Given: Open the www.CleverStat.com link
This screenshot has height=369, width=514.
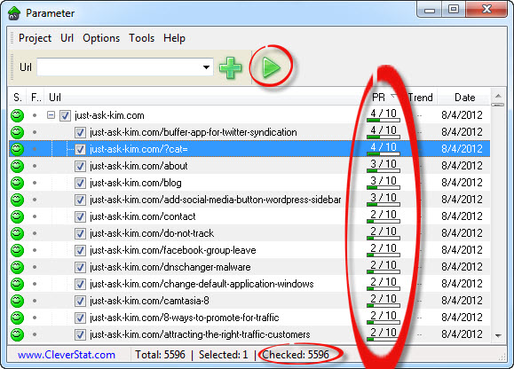Looking at the screenshot, I should coord(67,355).
